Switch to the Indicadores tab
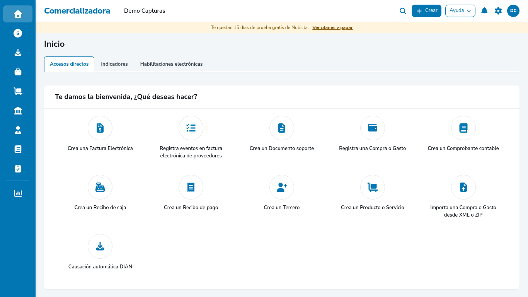Image resolution: width=528 pixels, height=297 pixels. click(x=114, y=64)
